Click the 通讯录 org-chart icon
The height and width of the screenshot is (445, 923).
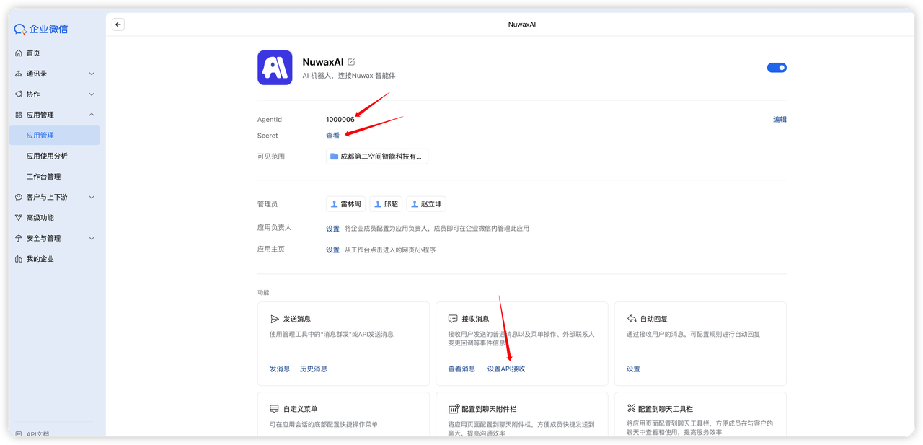[x=19, y=74]
